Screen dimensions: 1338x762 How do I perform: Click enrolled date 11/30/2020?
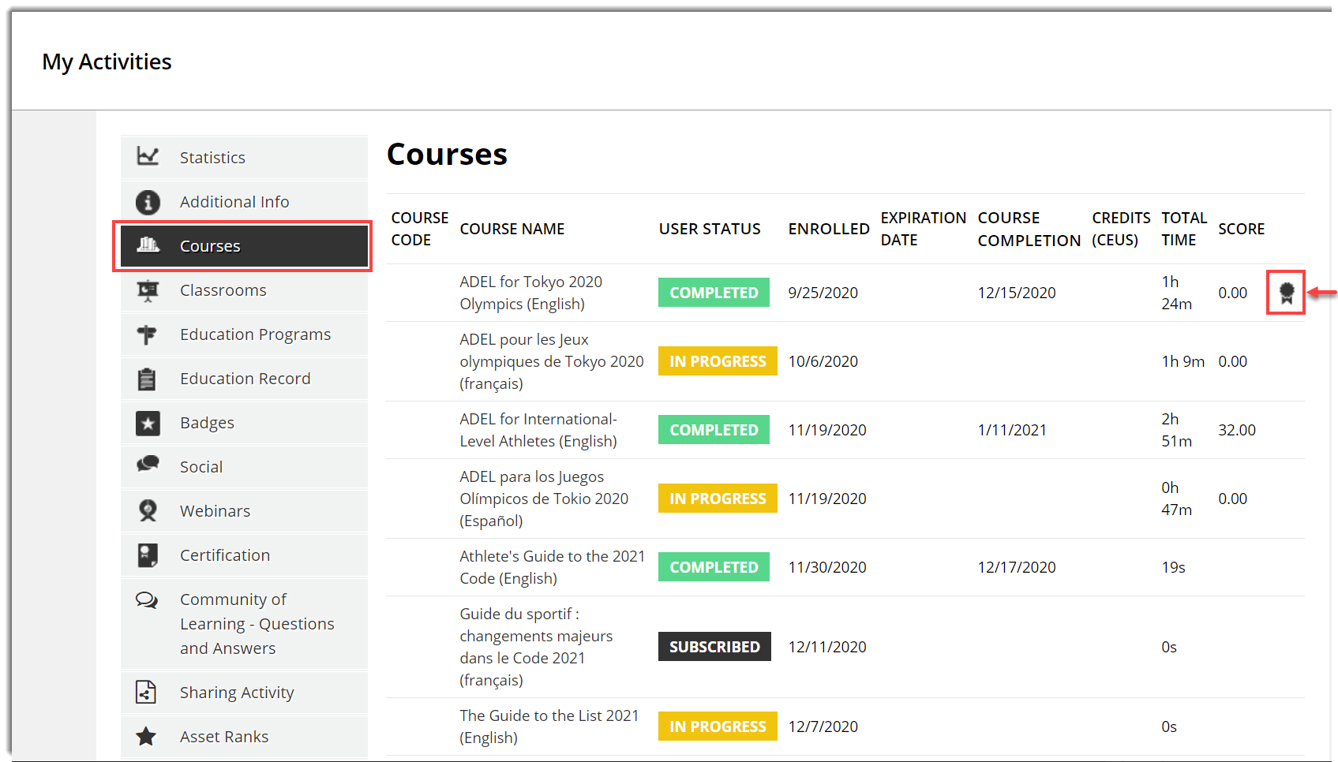click(x=827, y=567)
